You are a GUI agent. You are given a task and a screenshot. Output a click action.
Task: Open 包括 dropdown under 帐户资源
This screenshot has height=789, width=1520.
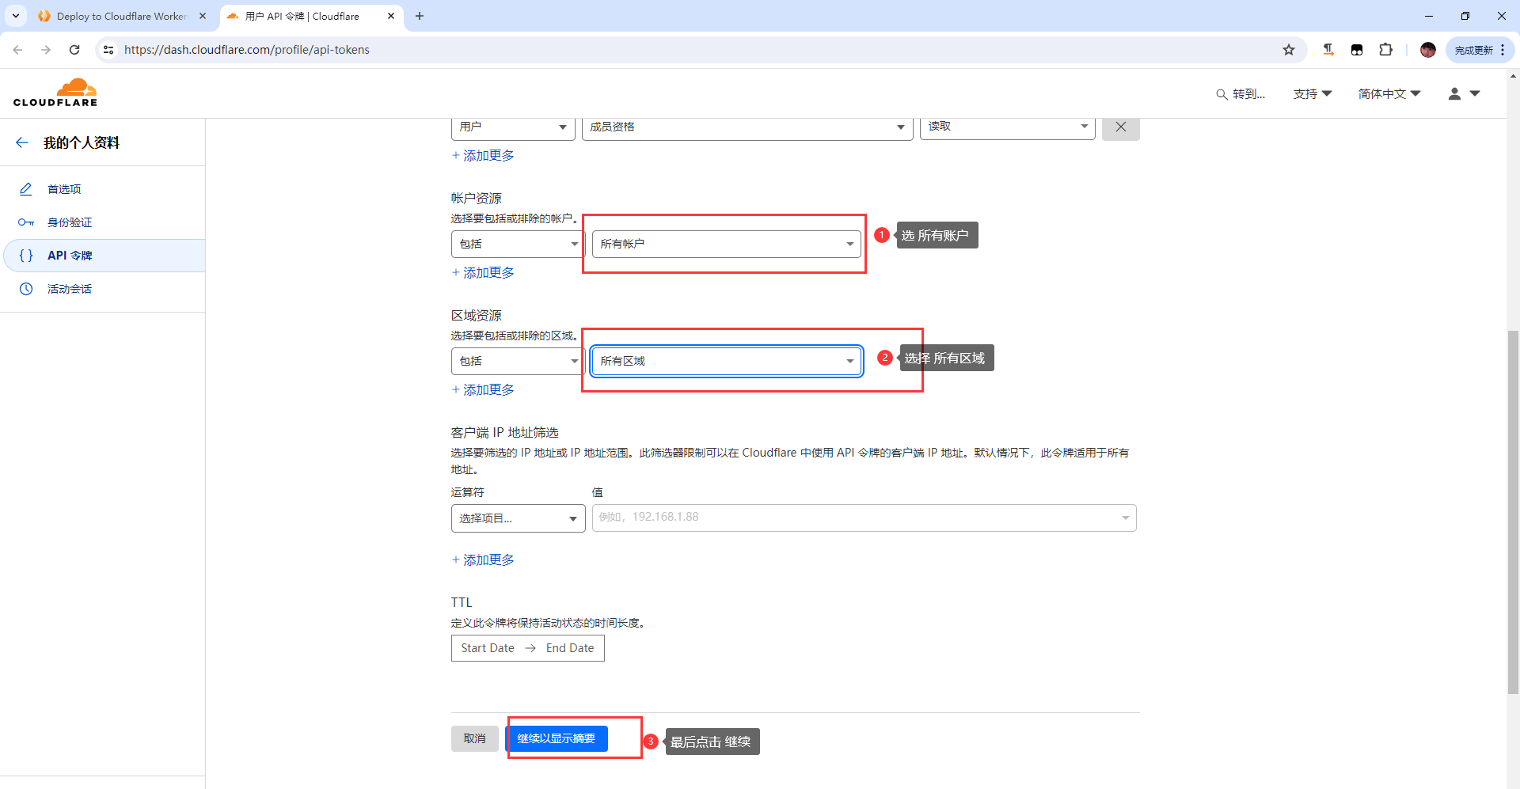tap(518, 244)
